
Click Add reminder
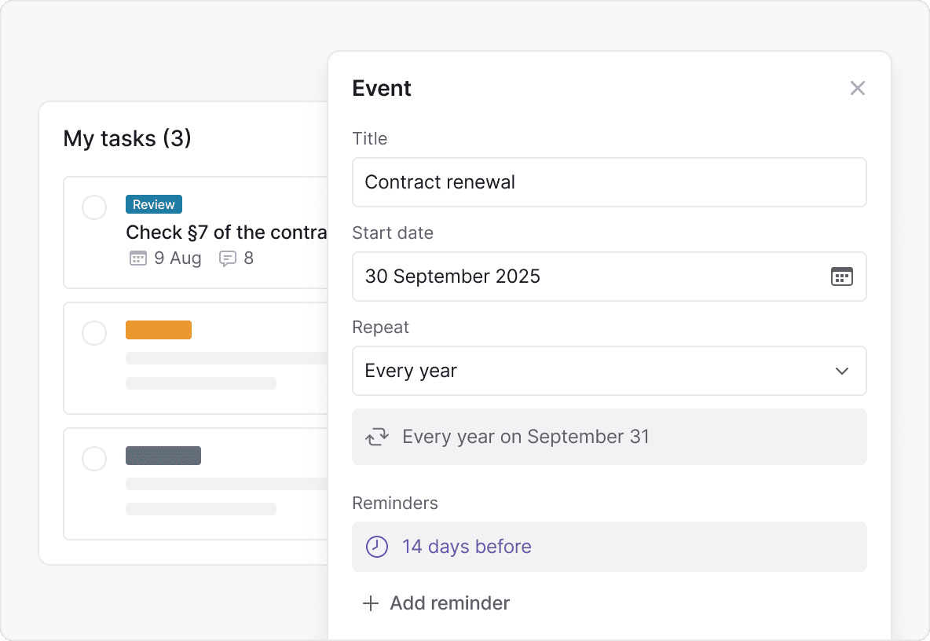(449, 603)
